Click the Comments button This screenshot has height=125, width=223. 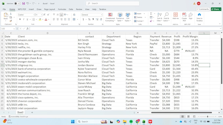pos(203,9)
